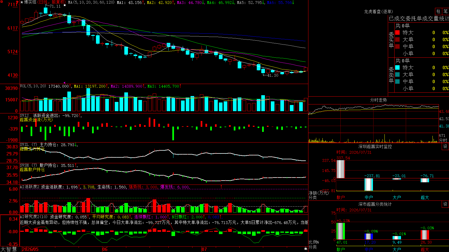This screenshot has height=252, width=449.
Task: Click the 大智慧 logo in the bottom-left
Action: point(9,249)
